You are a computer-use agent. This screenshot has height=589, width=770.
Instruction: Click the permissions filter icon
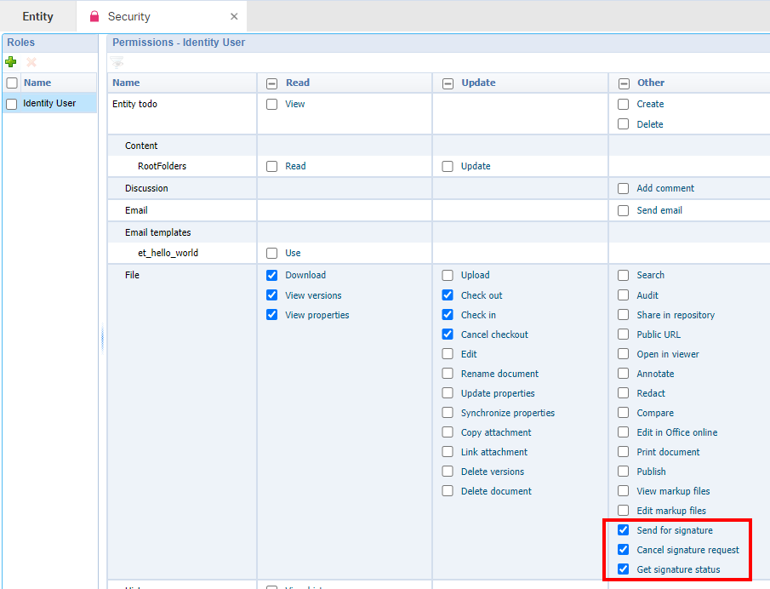pos(117,62)
